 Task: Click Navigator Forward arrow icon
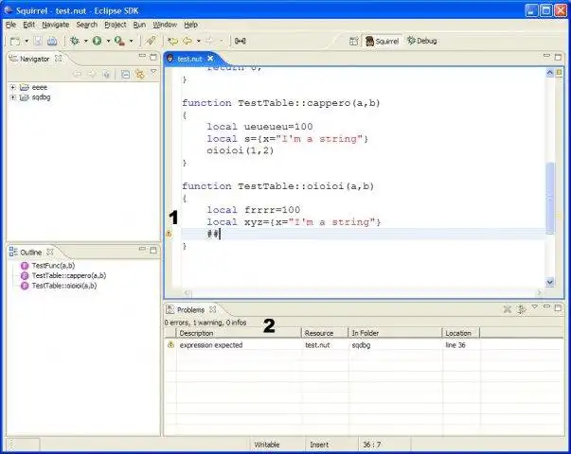(x=92, y=74)
